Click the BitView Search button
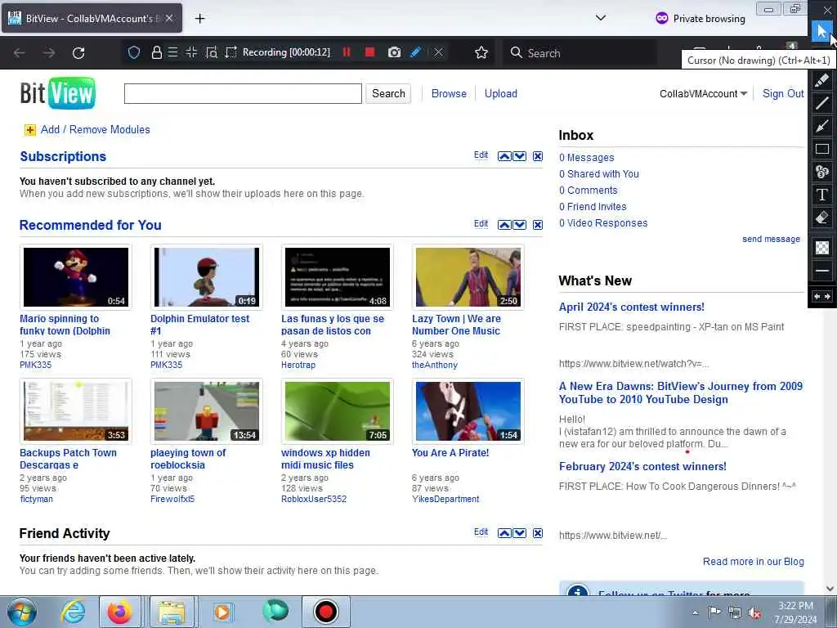This screenshot has width=837, height=628. 388,93
